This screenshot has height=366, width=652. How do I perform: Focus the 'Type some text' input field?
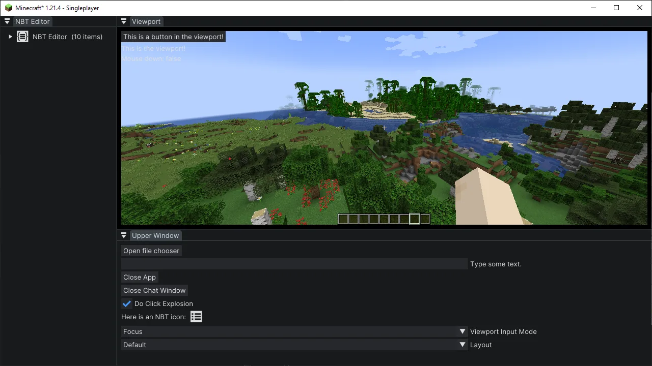click(x=294, y=264)
